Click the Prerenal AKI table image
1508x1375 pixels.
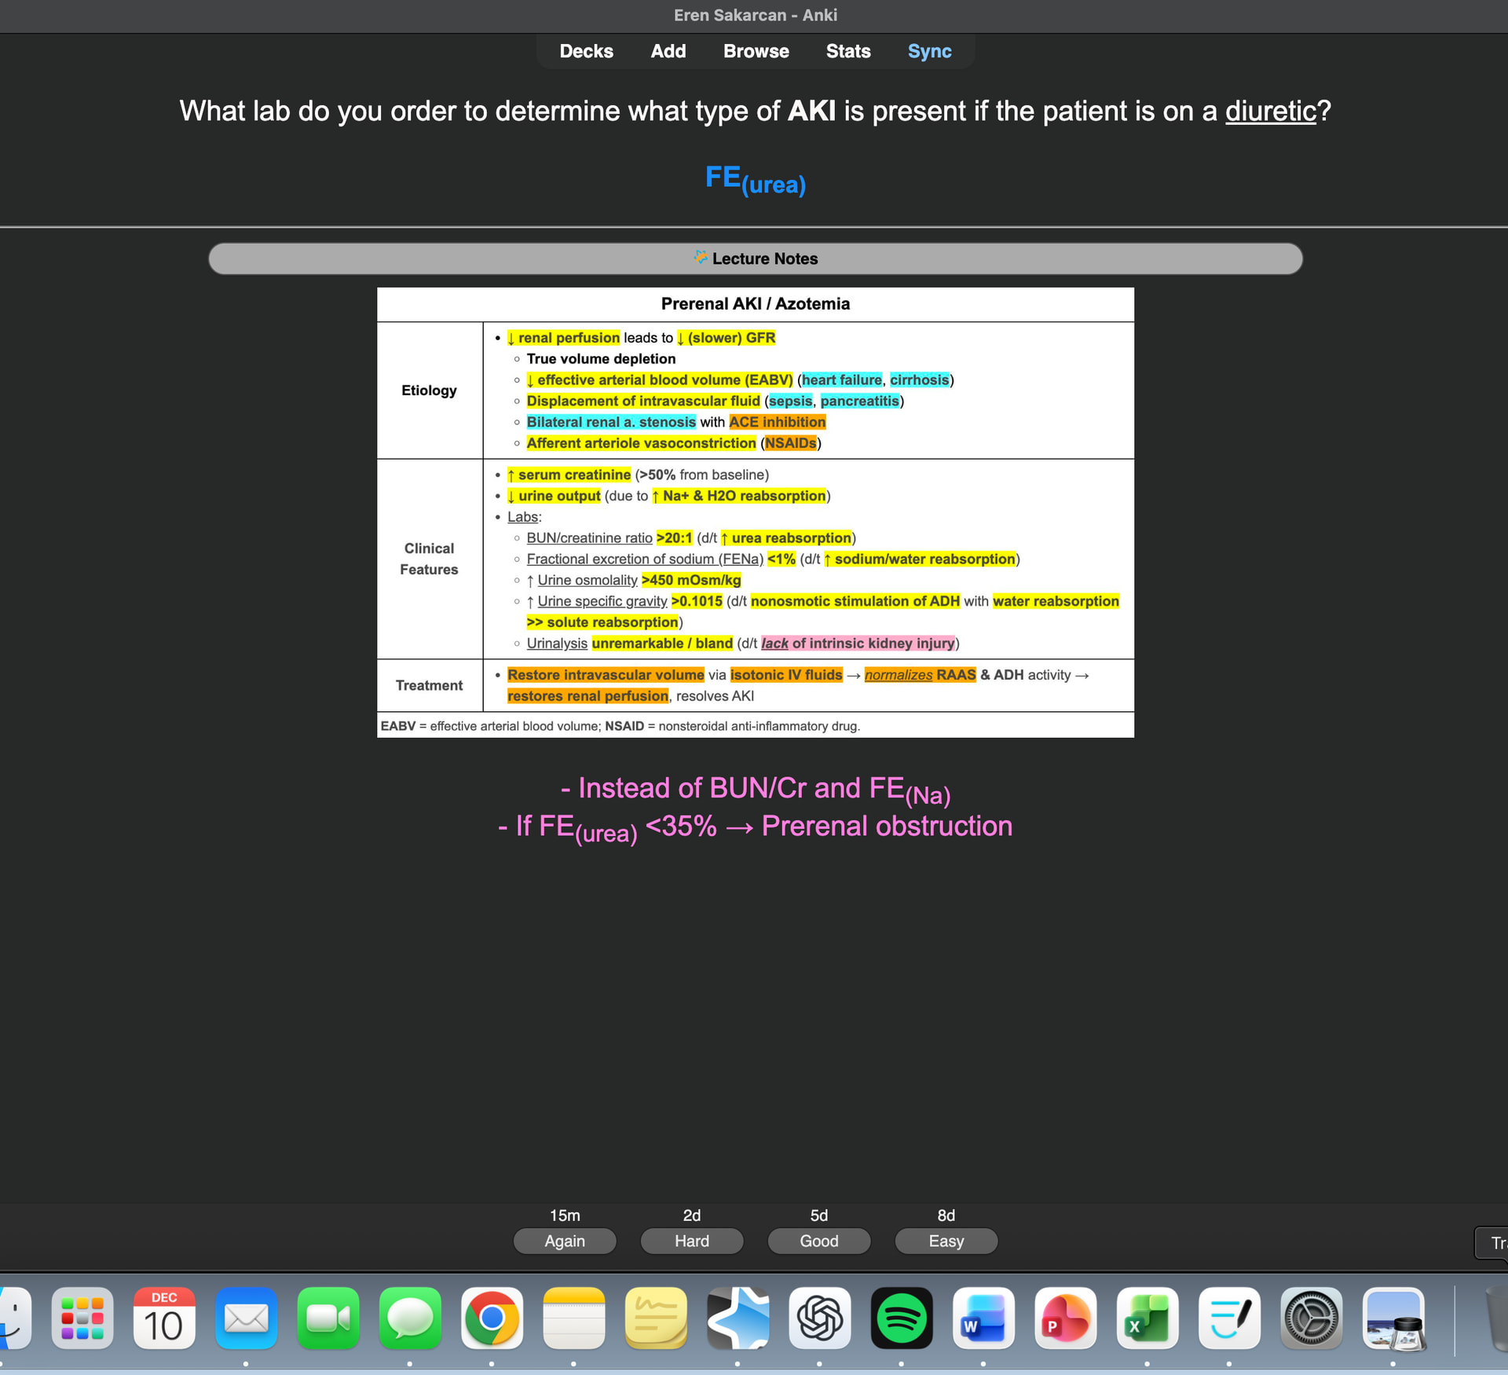click(x=755, y=511)
